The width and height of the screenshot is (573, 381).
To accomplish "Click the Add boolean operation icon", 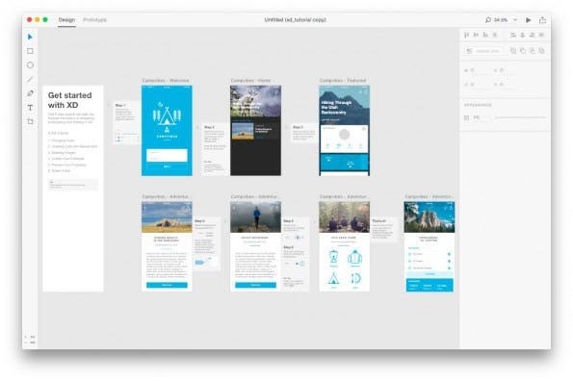I will pyautogui.click(x=513, y=51).
